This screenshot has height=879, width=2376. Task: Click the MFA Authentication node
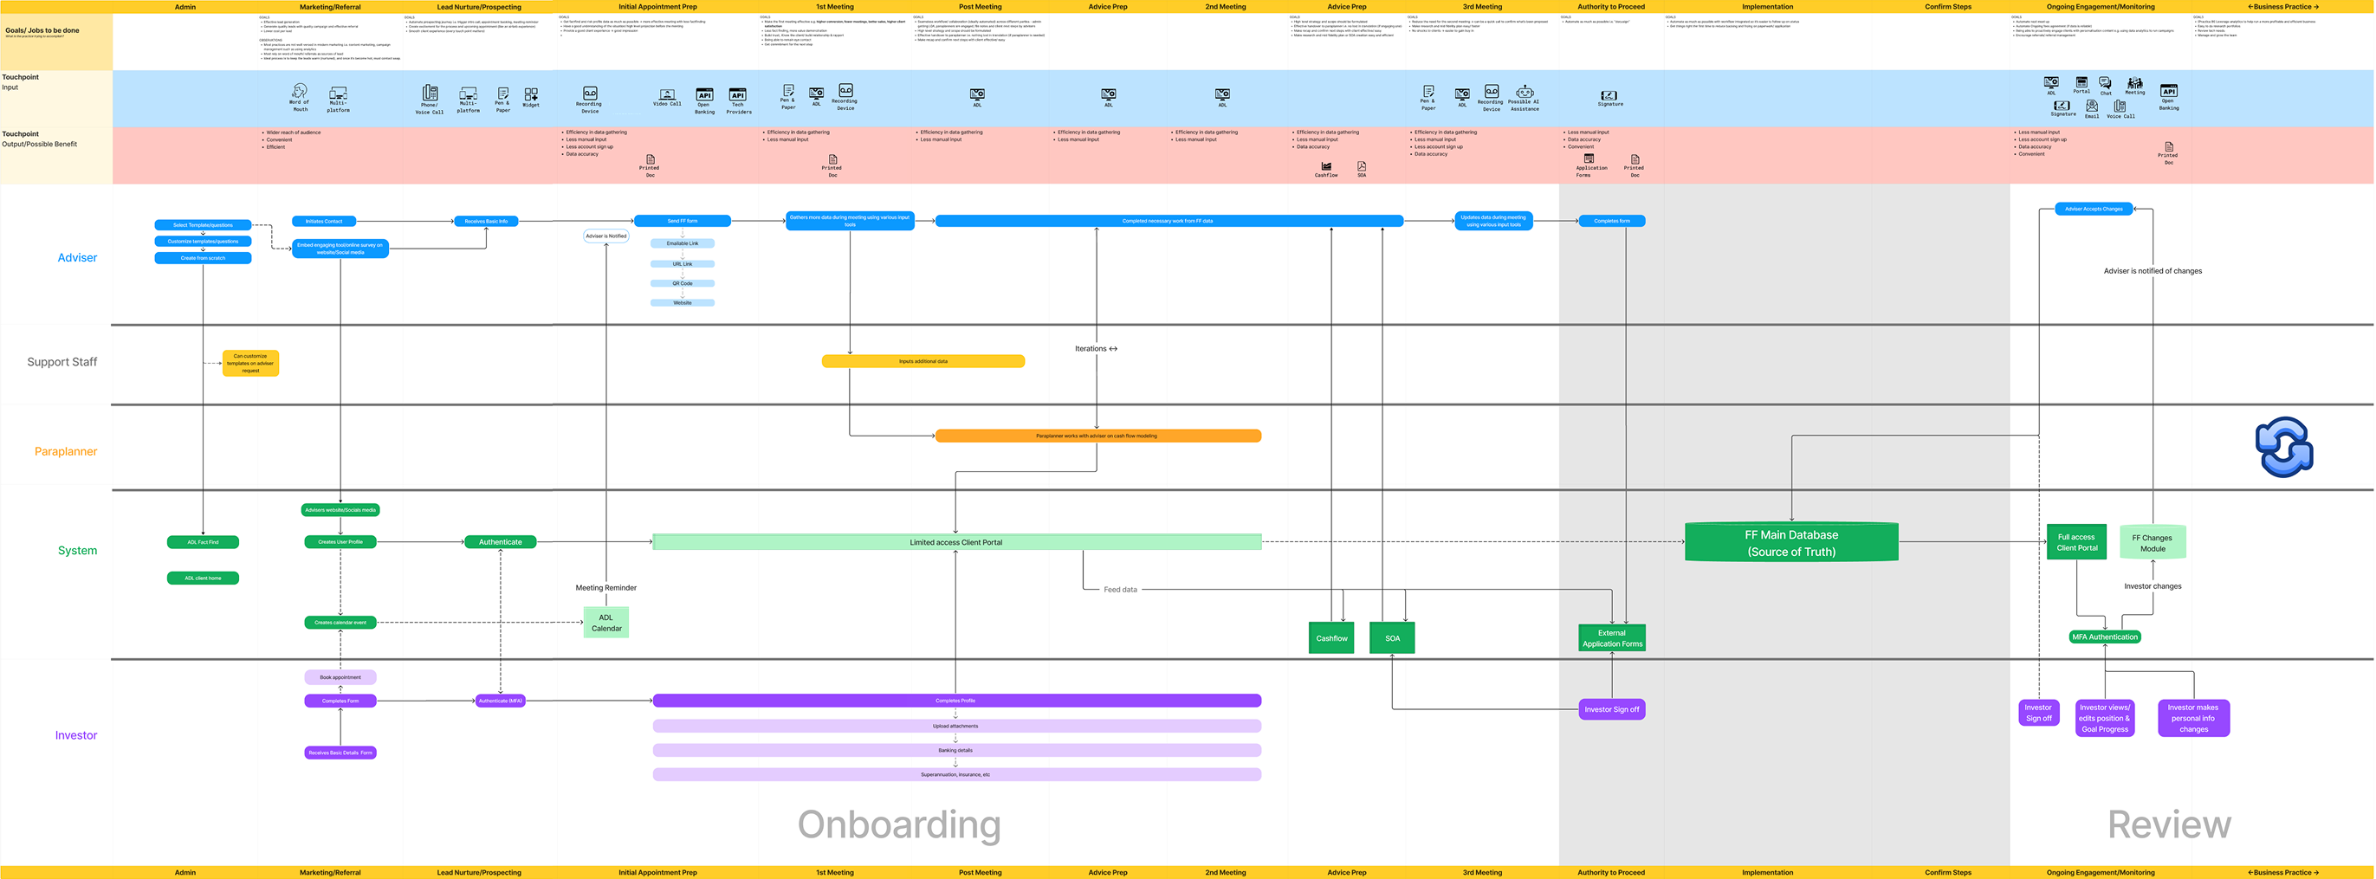click(2105, 637)
